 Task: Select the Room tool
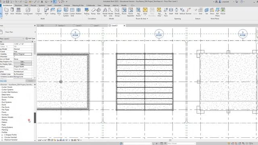[124, 11]
